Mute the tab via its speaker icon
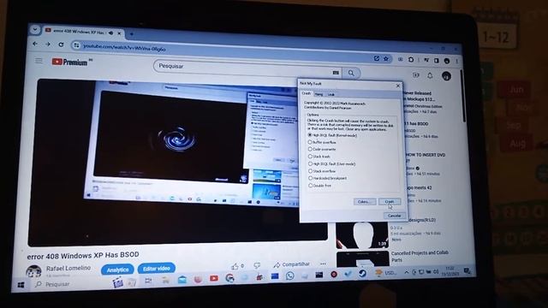This screenshot has height=308, width=548. click(110, 33)
